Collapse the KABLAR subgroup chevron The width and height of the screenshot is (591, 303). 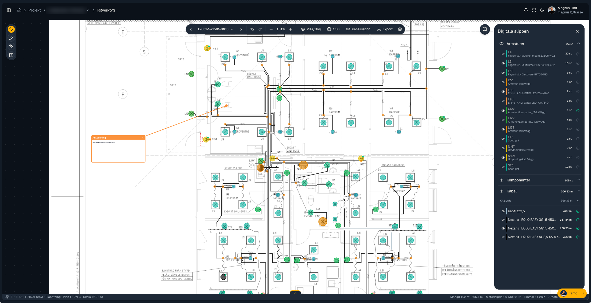click(578, 201)
